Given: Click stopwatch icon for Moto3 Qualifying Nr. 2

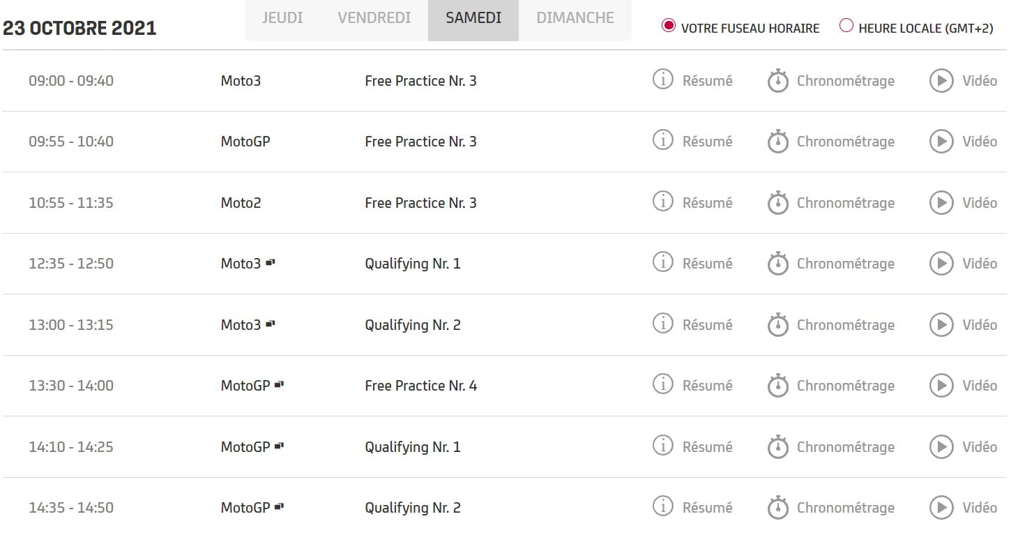Looking at the screenshot, I should (x=777, y=325).
